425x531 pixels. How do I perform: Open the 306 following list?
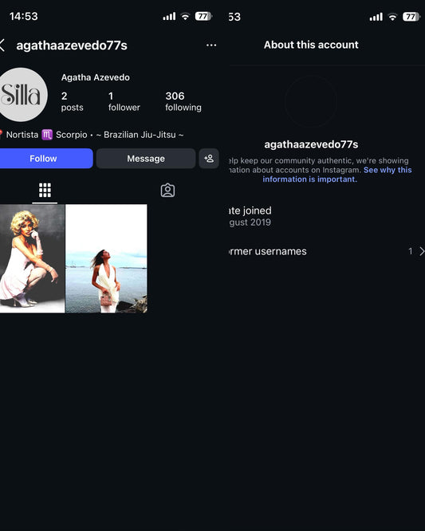(x=183, y=101)
